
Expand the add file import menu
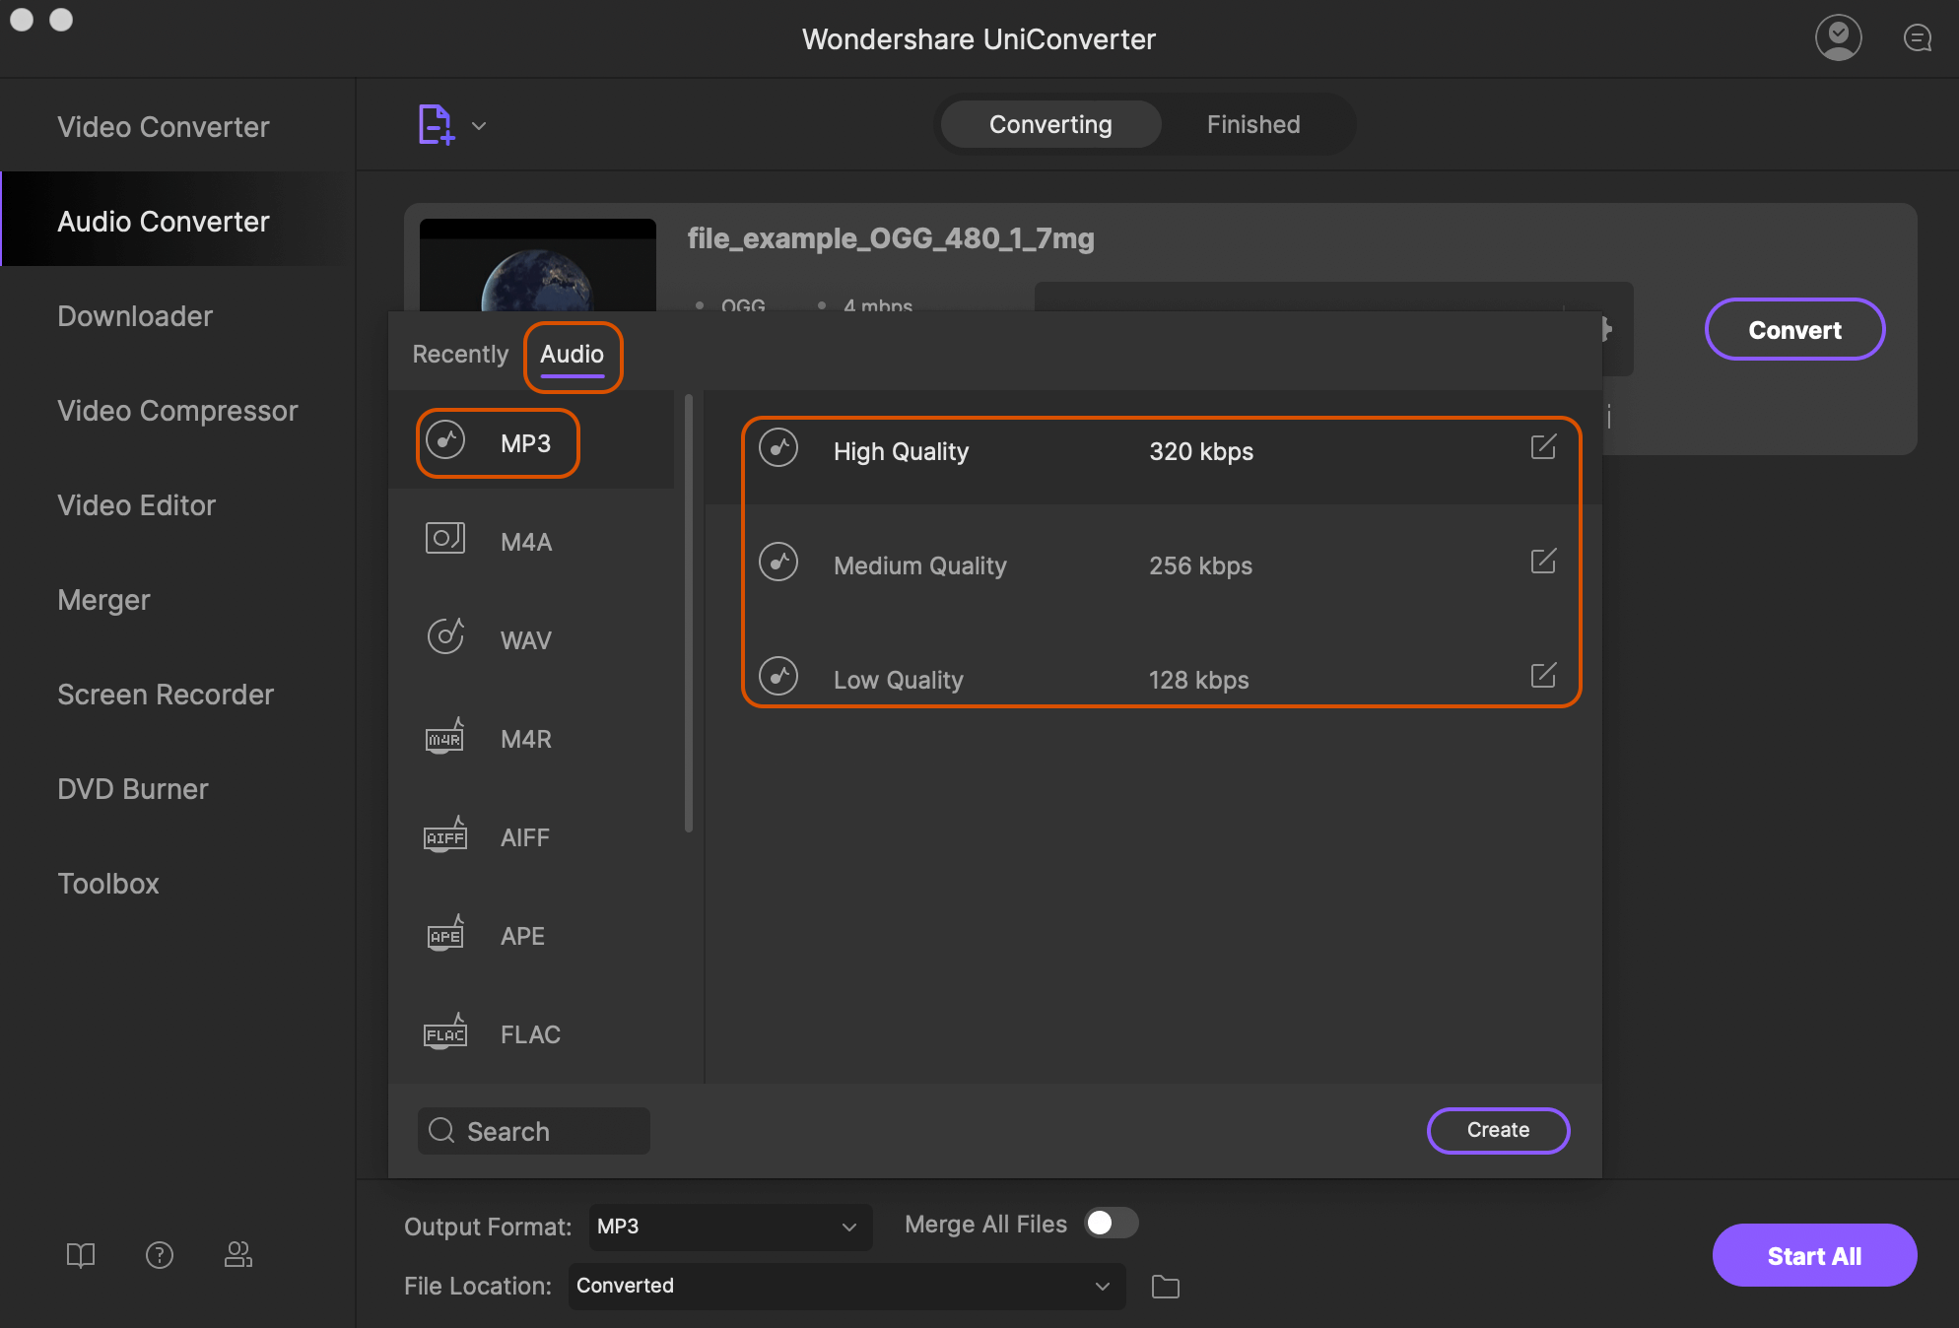point(479,124)
